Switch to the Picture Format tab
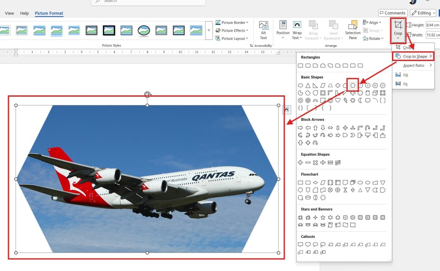The height and width of the screenshot is (271, 440). 49,13
